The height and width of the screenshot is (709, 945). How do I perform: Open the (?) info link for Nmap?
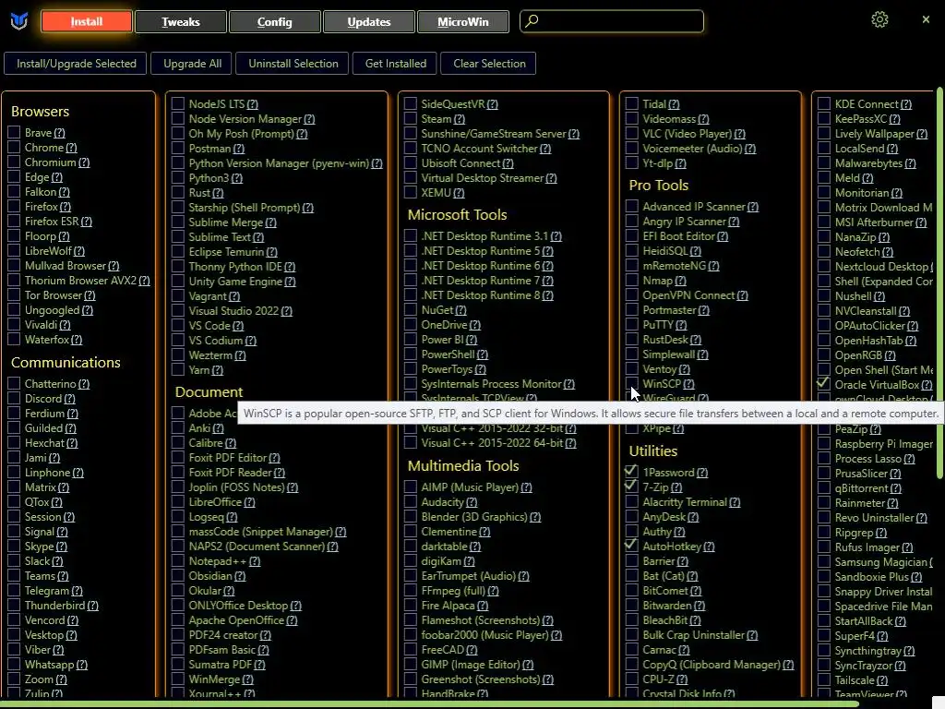(x=680, y=281)
